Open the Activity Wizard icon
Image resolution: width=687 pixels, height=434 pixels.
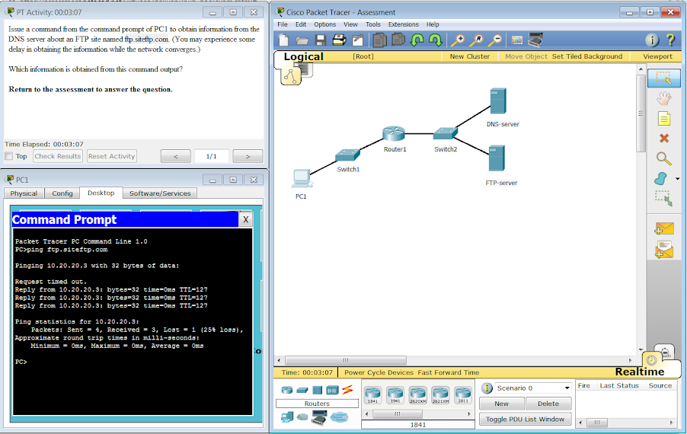[x=357, y=40]
